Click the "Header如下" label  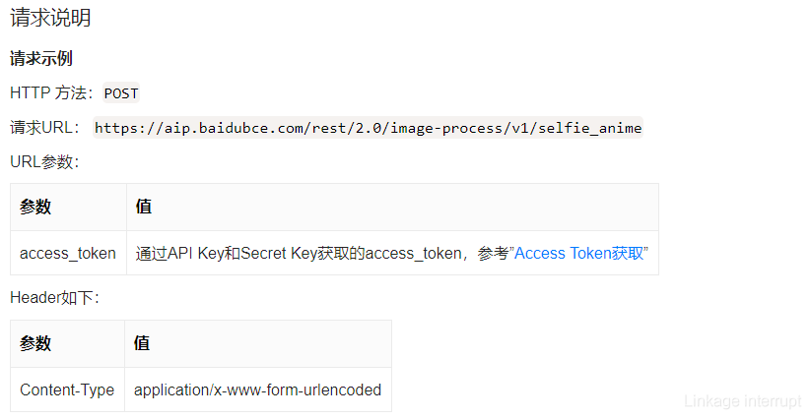click(54, 297)
